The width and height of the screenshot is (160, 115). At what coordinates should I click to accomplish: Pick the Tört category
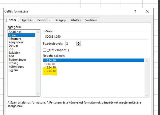tap(22, 56)
